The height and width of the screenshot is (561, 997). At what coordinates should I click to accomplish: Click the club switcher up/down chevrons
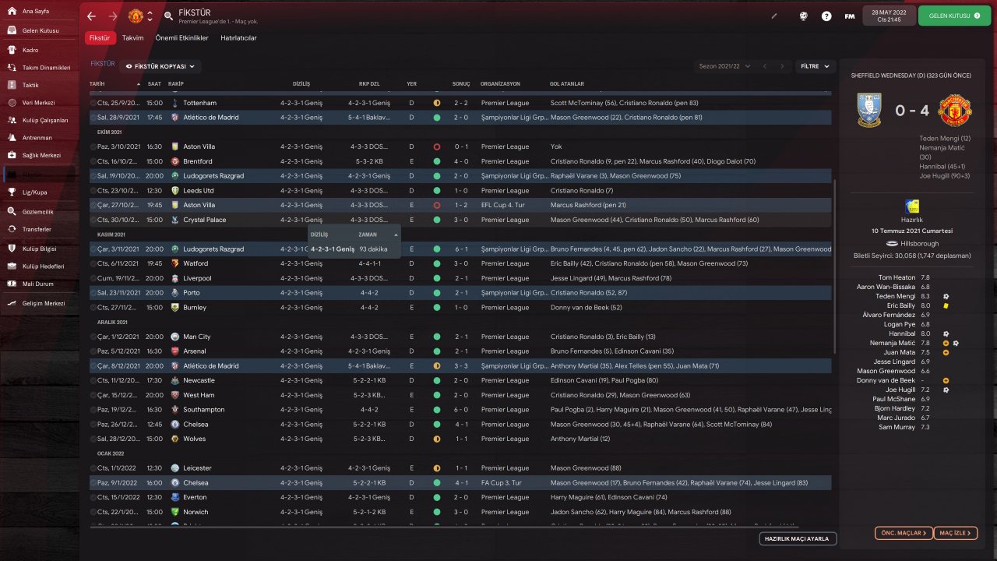tap(150, 16)
